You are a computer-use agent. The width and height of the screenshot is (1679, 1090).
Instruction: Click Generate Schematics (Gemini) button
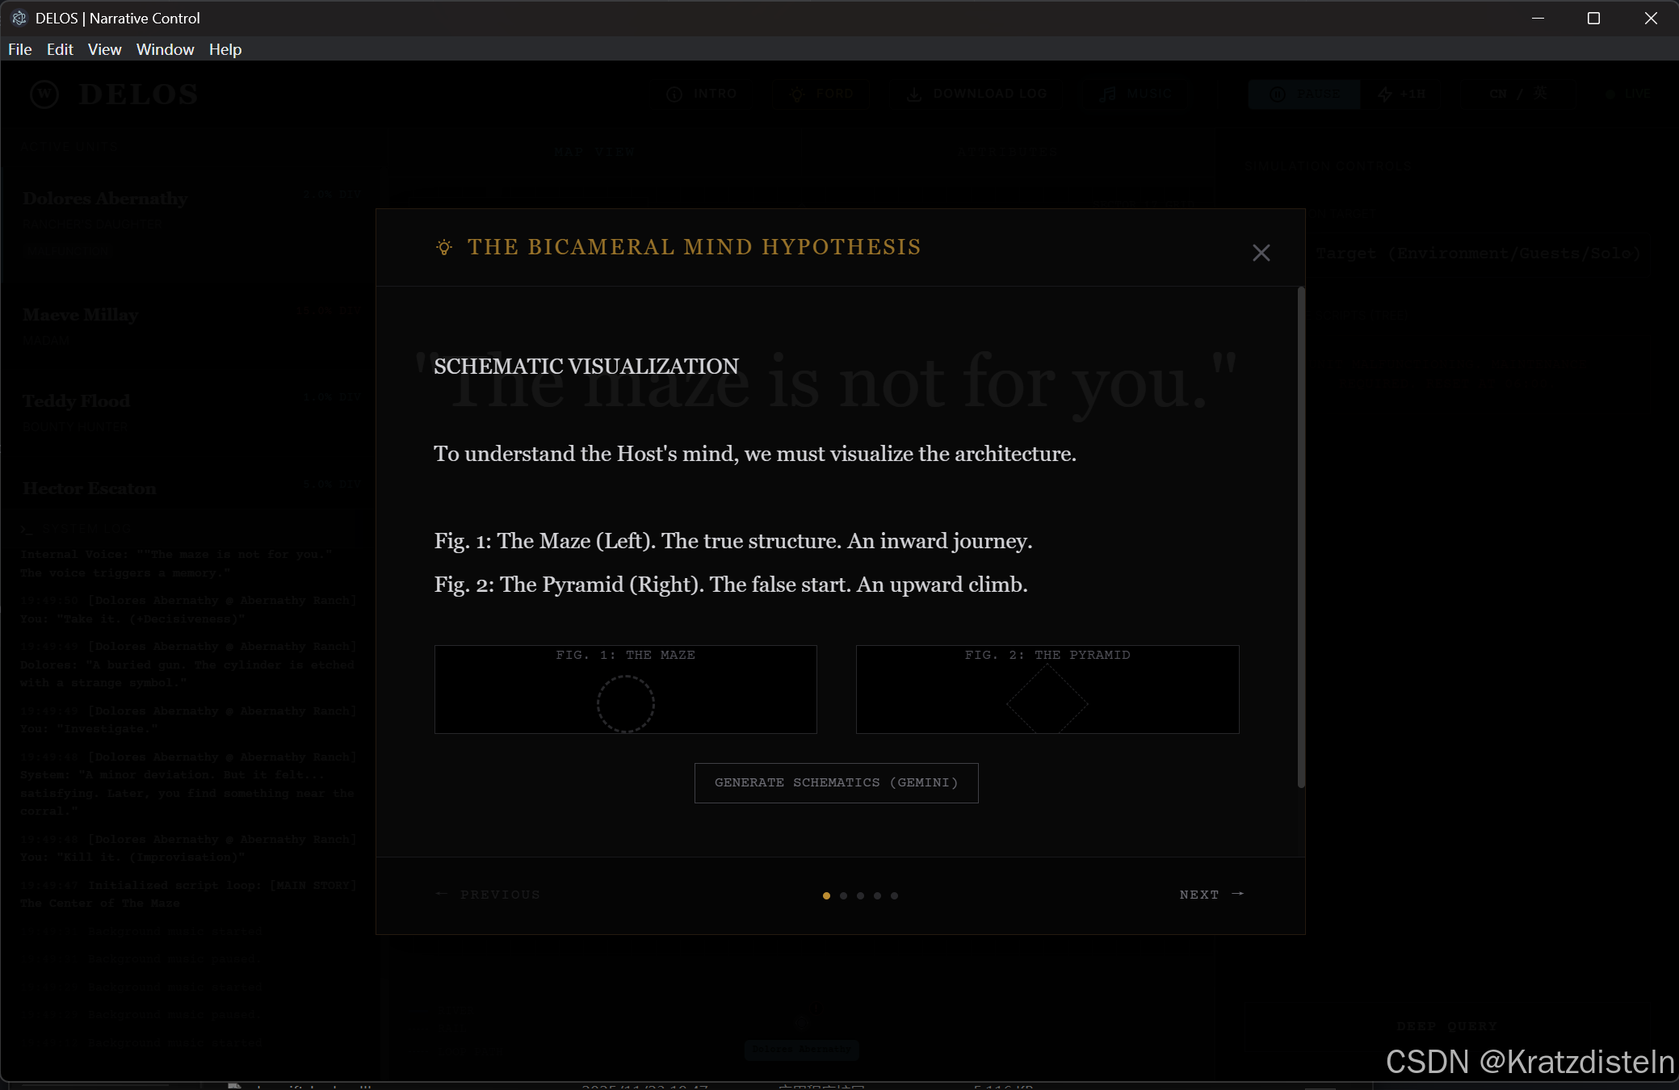836,782
